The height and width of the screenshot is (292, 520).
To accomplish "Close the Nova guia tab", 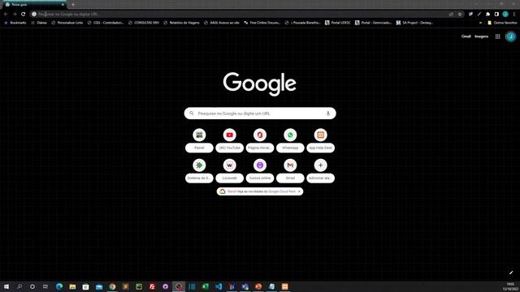I will 63,5.
